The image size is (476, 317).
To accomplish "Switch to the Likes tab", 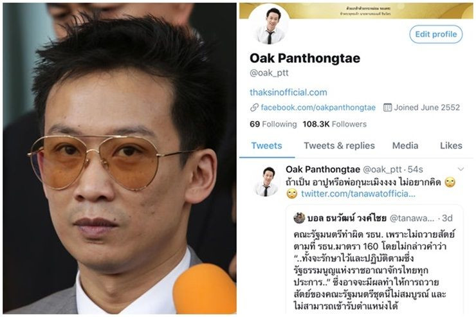I will tap(451, 145).
